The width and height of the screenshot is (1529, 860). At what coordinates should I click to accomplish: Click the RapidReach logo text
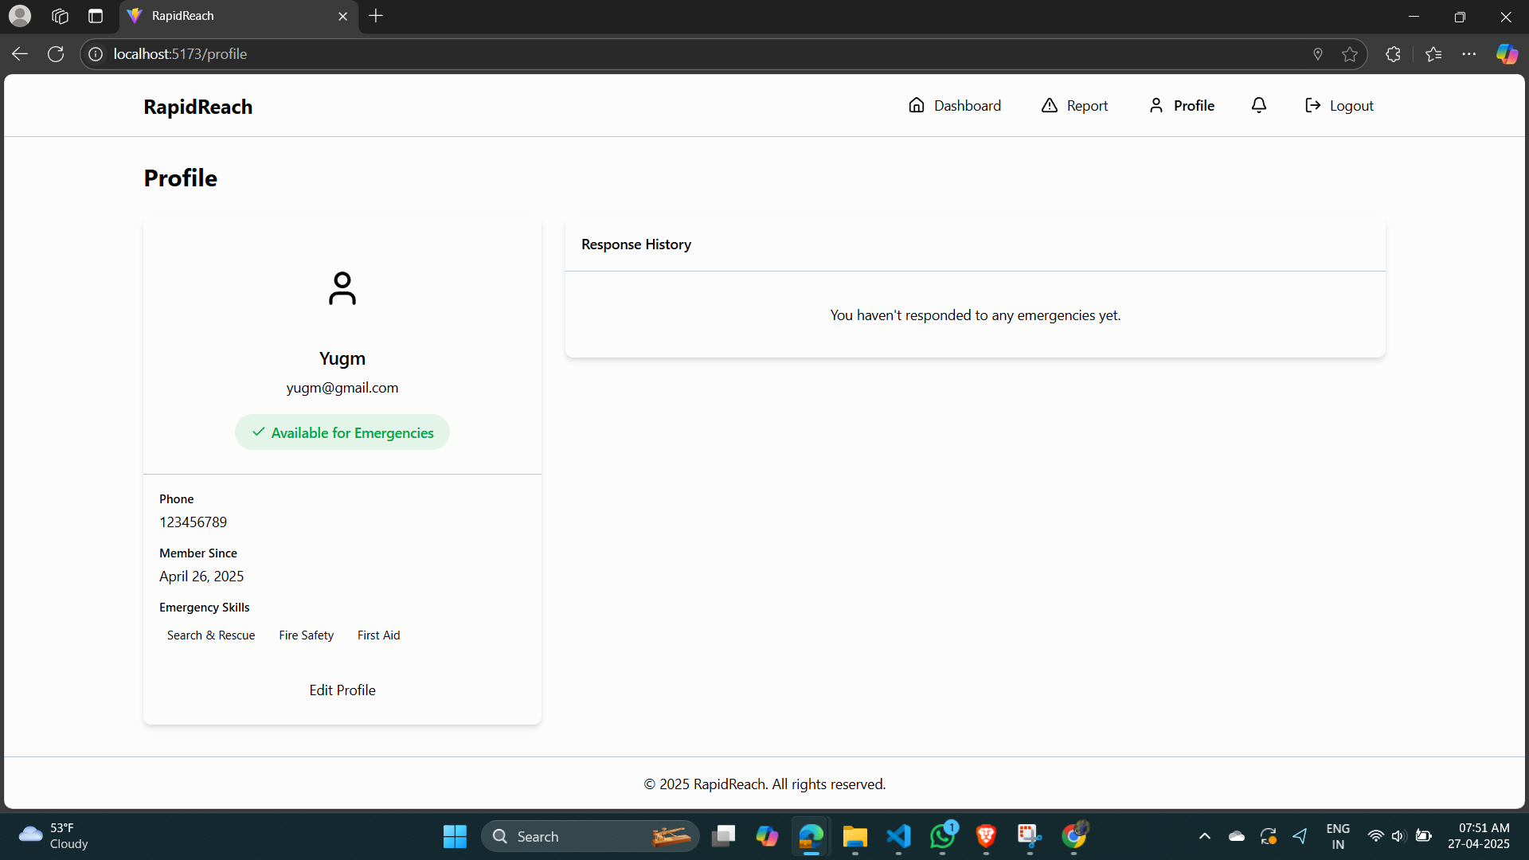click(x=197, y=107)
